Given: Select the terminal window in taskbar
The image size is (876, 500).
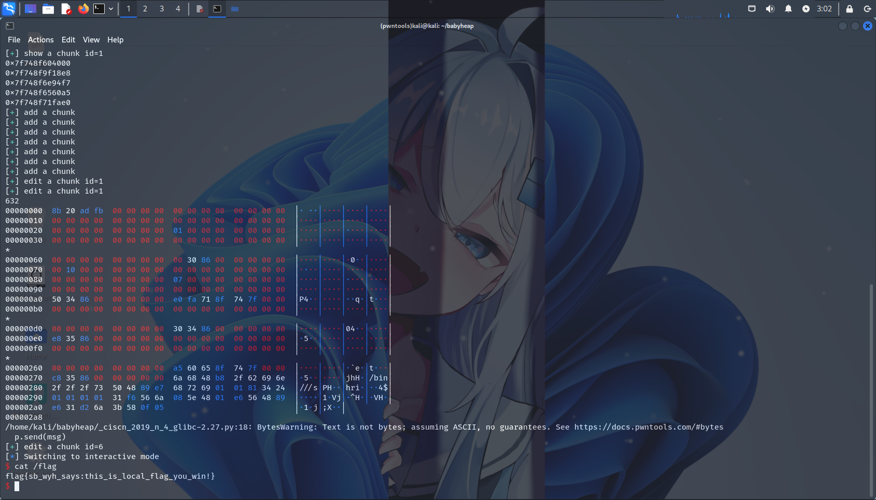Looking at the screenshot, I should (x=217, y=9).
